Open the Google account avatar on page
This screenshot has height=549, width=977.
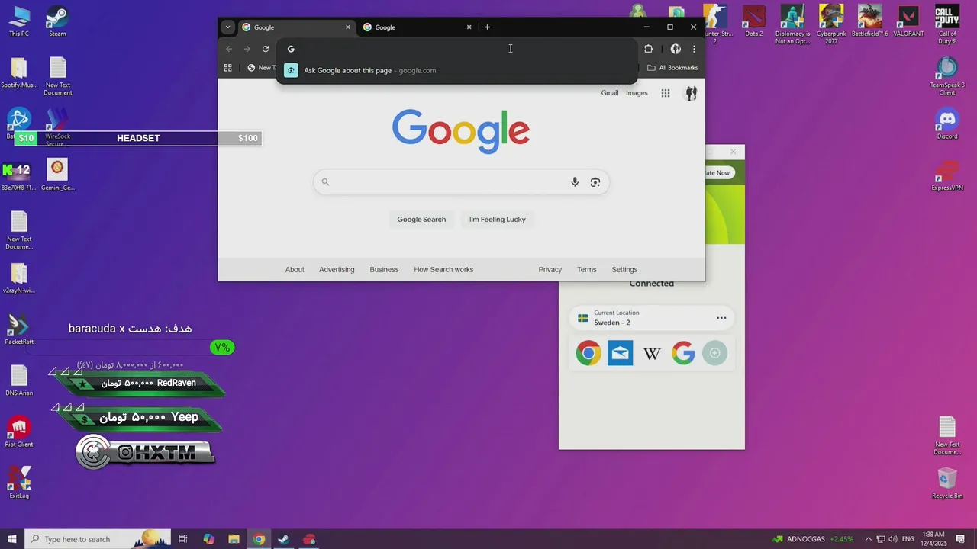pyautogui.click(x=691, y=93)
